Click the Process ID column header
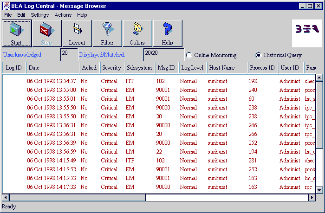 262,68
